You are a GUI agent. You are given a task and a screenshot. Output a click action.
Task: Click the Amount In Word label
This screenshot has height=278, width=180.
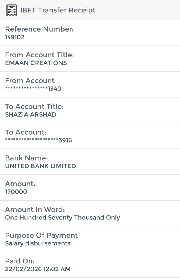35,210
